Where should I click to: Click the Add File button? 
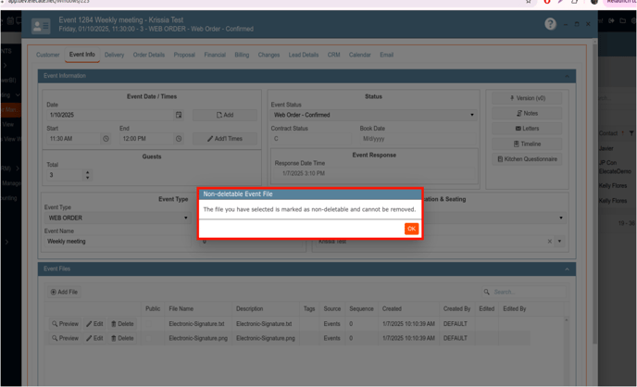64,293
